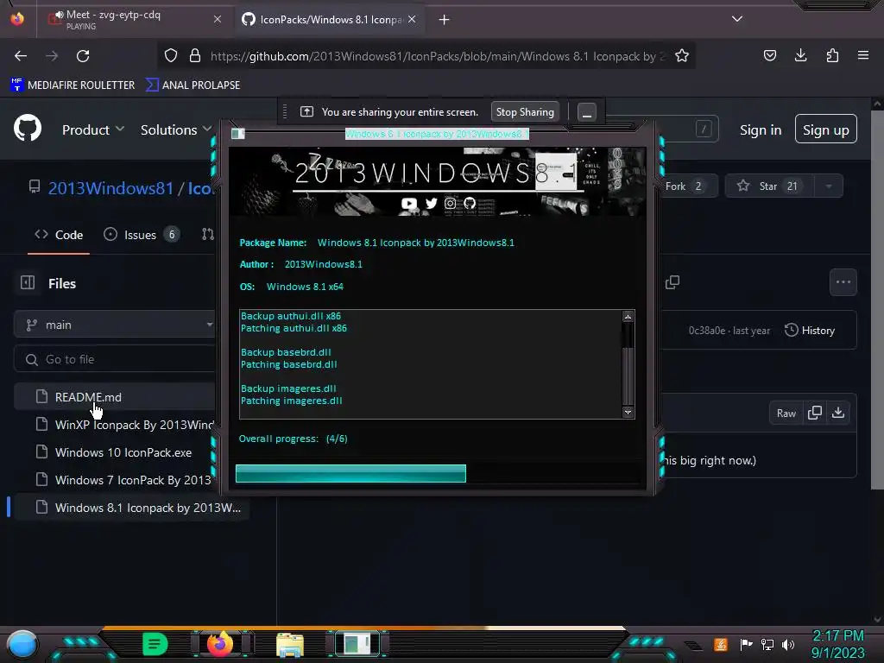
Task: Click the Sign up button
Action: tap(826, 129)
